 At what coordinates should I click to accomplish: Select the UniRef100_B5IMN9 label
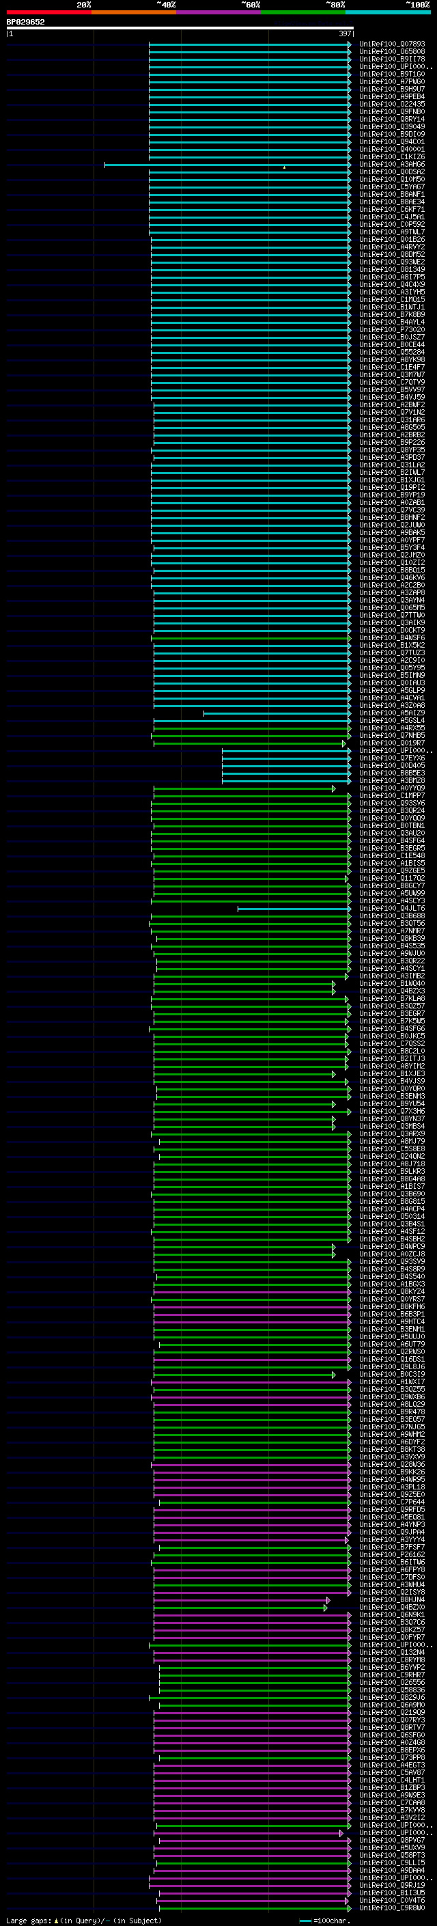(392, 675)
